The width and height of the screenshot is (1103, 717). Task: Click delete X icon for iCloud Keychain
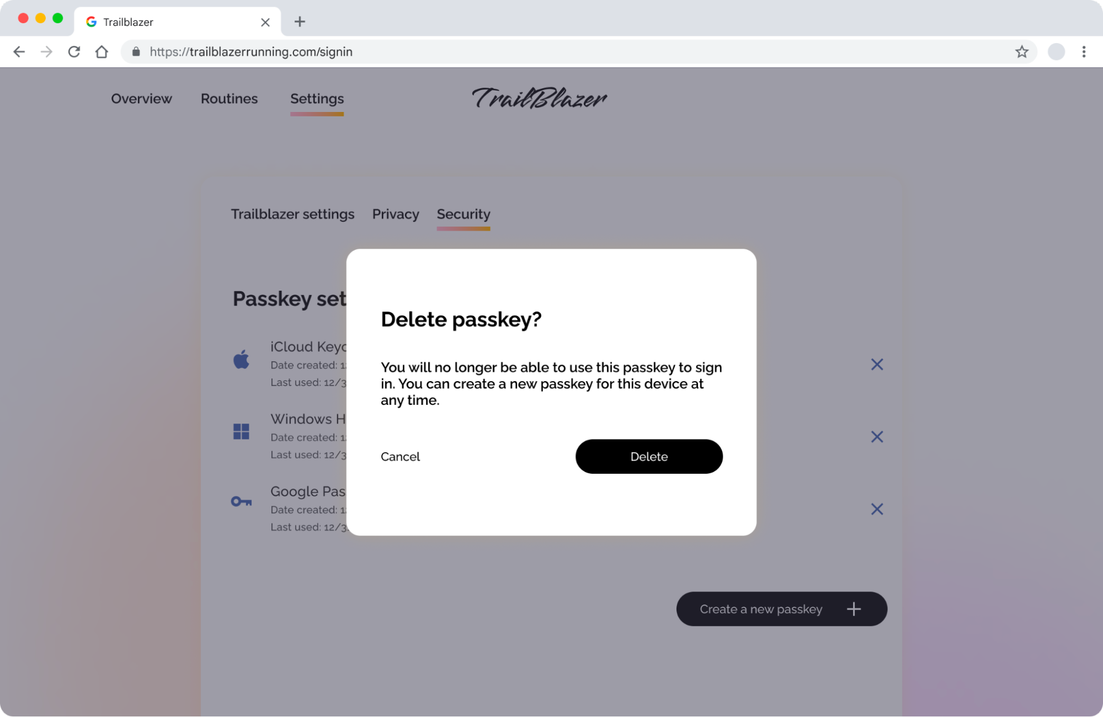click(877, 364)
